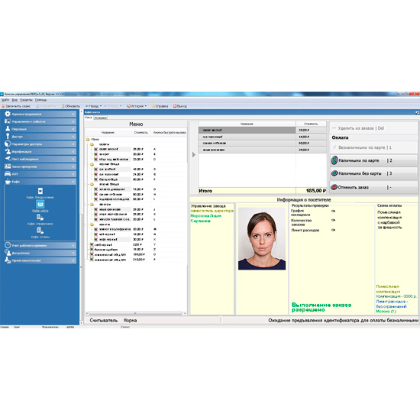Click the Персонал person icon
Screen dimensions: 420x420
click(x=8, y=129)
